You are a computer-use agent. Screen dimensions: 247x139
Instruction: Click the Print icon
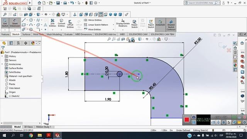pyautogui.click(x=65, y=3)
